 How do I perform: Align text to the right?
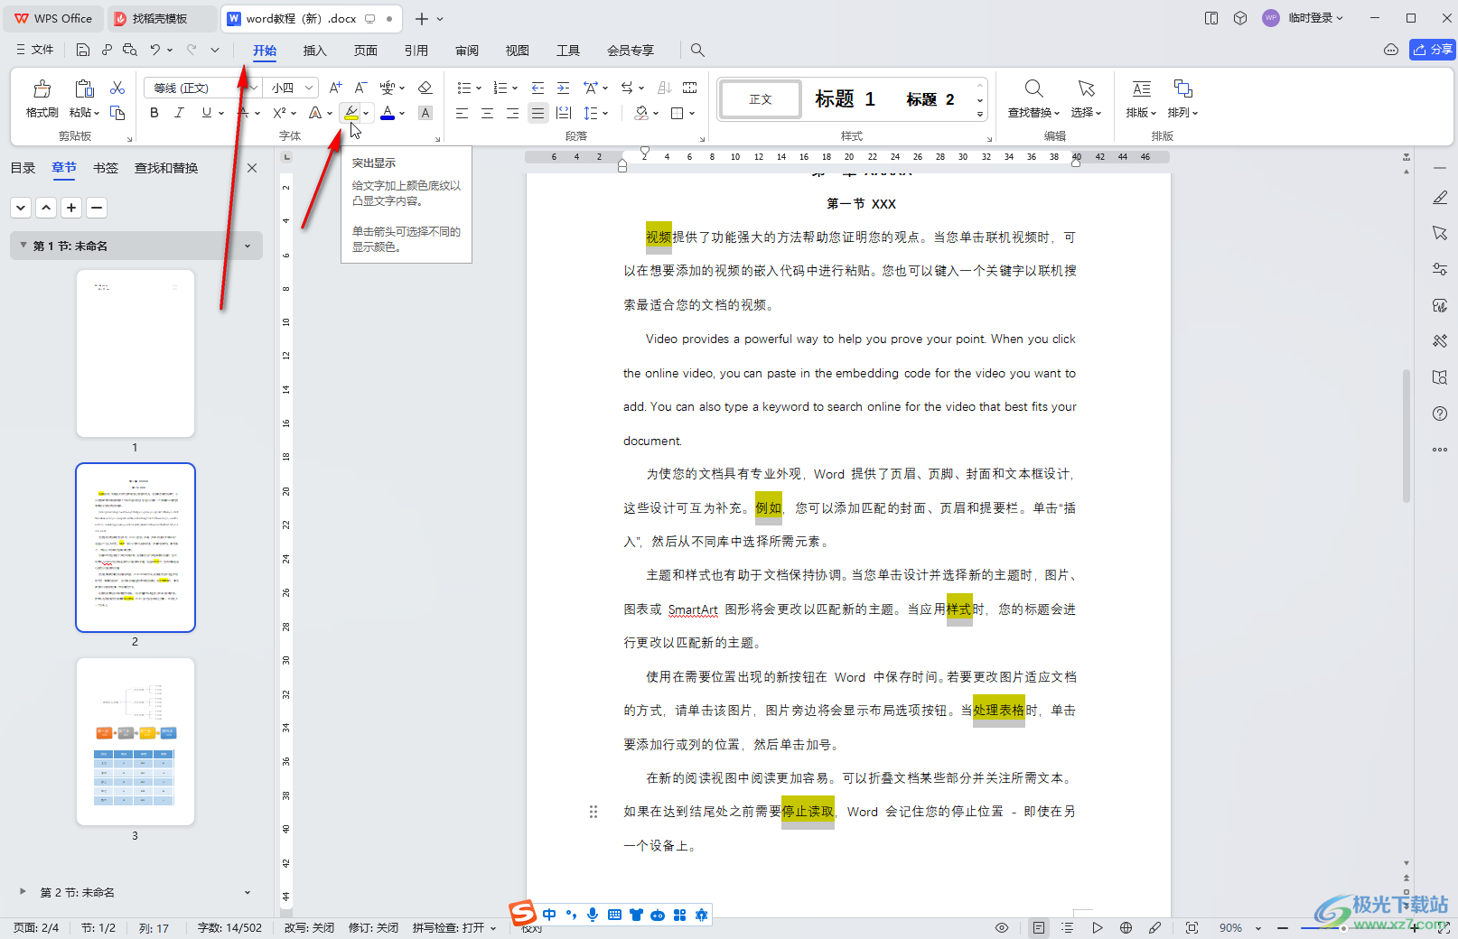click(x=512, y=113)
